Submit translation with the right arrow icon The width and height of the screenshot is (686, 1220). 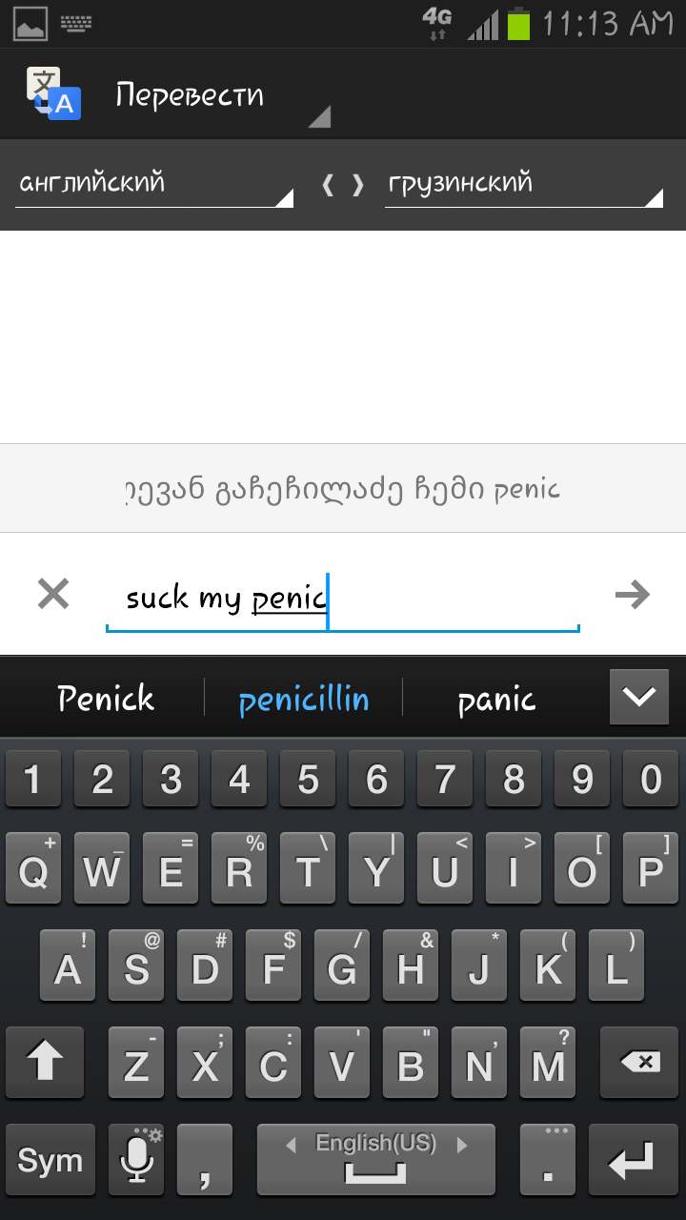point(633,595)
